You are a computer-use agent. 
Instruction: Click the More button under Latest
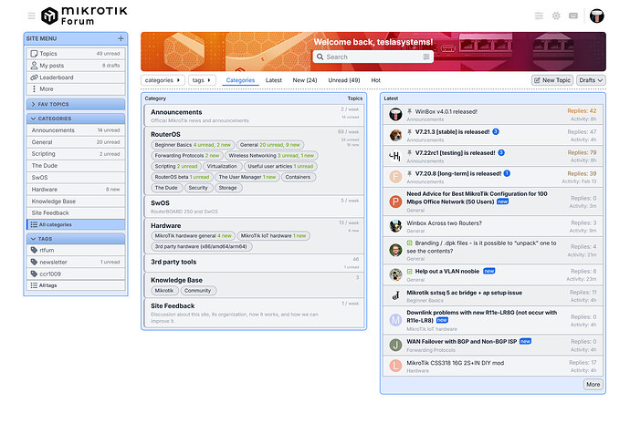click(593, 384)
